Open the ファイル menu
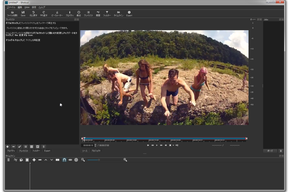289x192 pixels. (x=11, y=7)
